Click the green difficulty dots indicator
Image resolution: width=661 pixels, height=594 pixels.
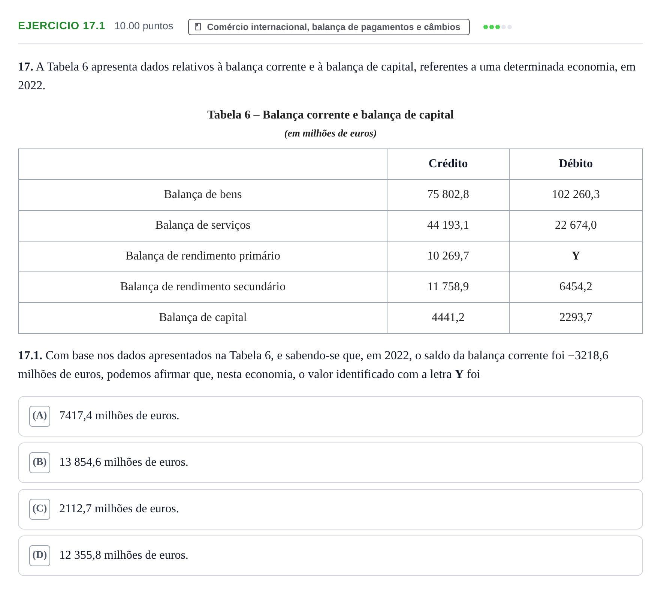[x=497, y=27]
